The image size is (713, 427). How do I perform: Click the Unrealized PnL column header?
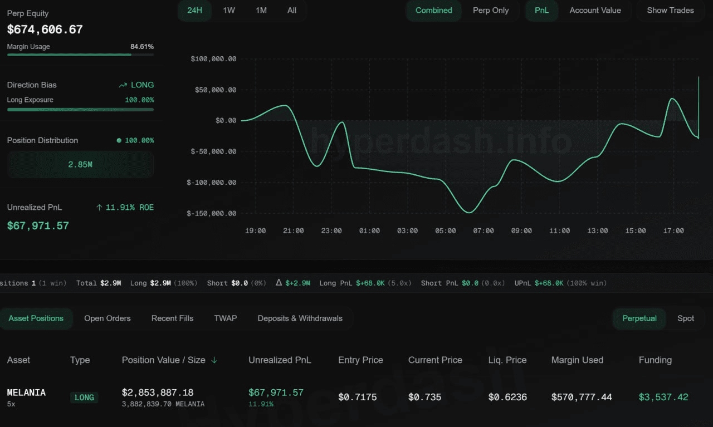point(280,360)
